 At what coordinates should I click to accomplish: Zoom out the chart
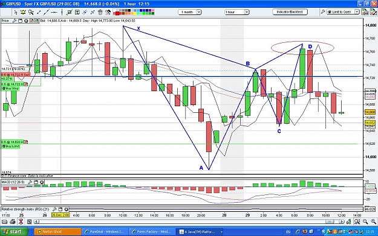[365, 222]
